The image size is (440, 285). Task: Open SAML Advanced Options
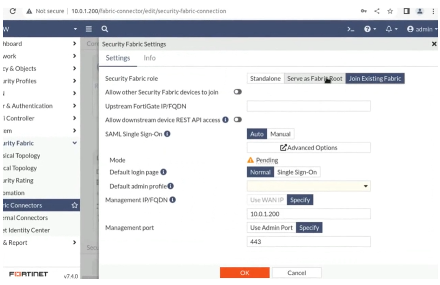309,148
